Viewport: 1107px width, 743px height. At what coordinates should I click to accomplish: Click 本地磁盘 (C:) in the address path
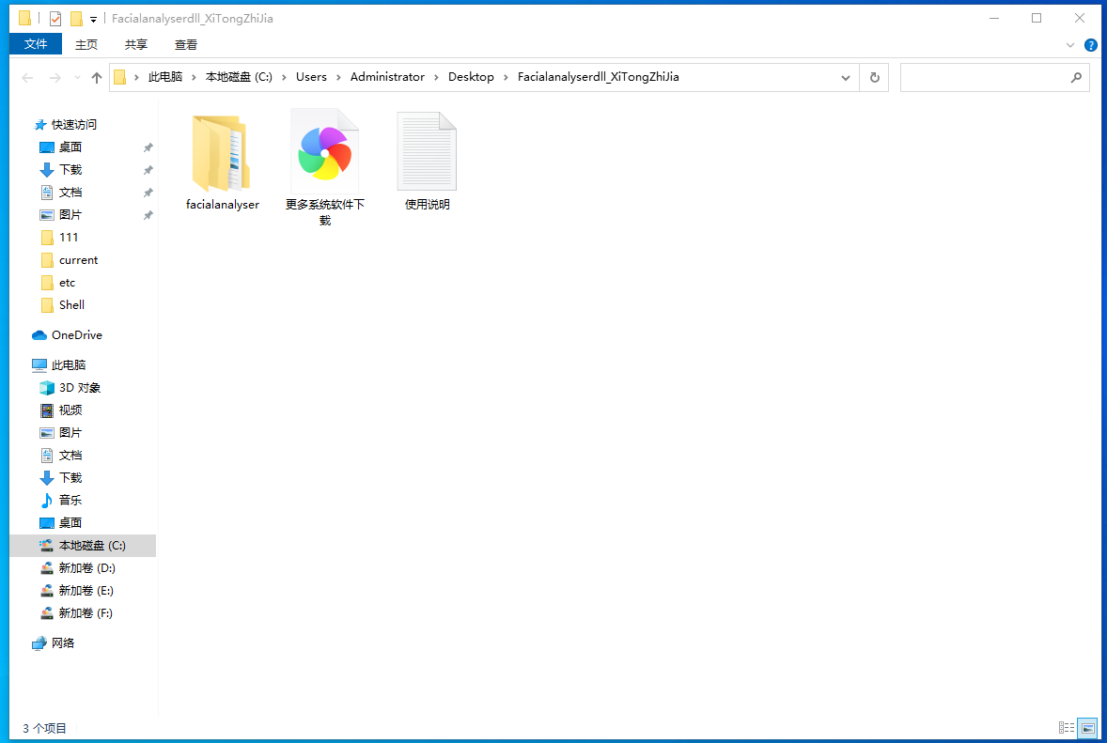point(239,77)
